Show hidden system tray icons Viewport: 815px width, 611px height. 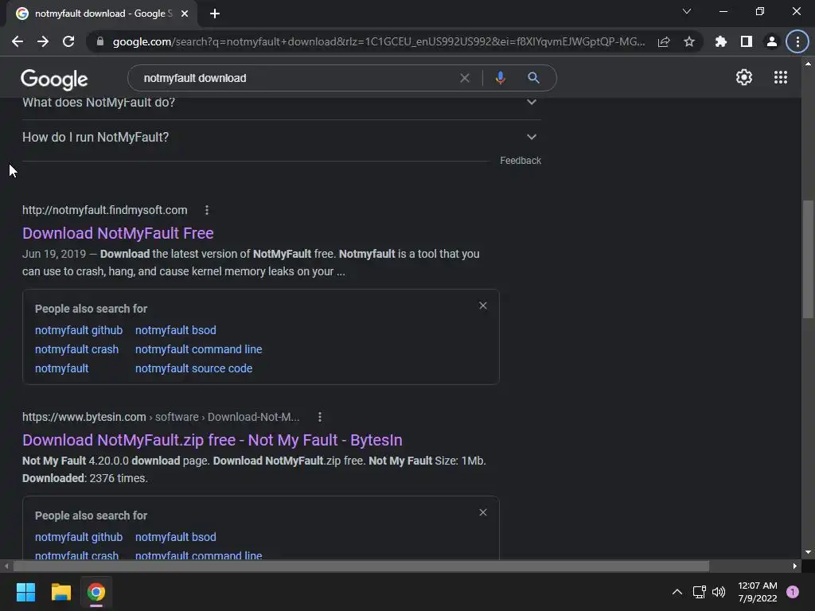click(677, 592)
